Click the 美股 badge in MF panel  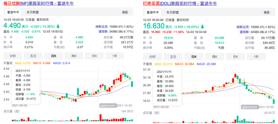(x=125, y=12)
